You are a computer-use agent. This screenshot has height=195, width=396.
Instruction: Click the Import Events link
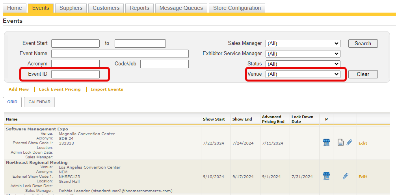(107, 89)
